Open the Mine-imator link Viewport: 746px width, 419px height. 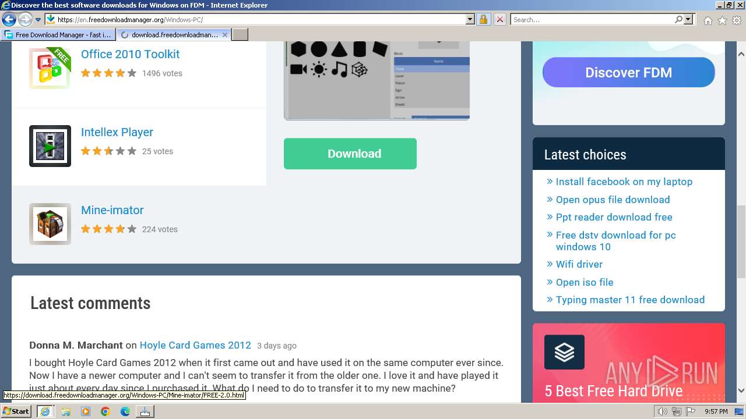pyautogui.click(x=112, y=210)
